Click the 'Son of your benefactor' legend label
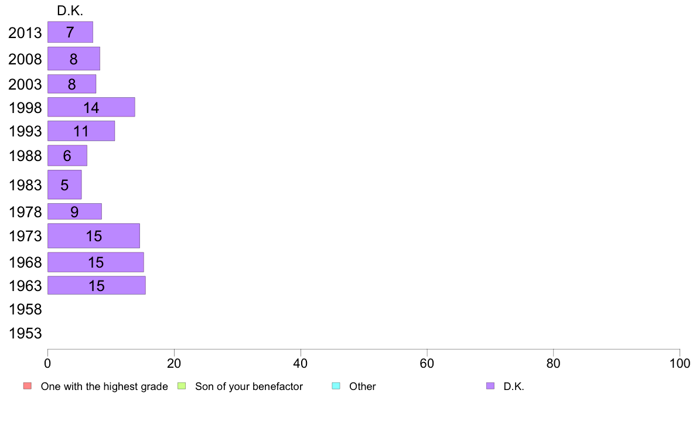 [x=249, y=386]
